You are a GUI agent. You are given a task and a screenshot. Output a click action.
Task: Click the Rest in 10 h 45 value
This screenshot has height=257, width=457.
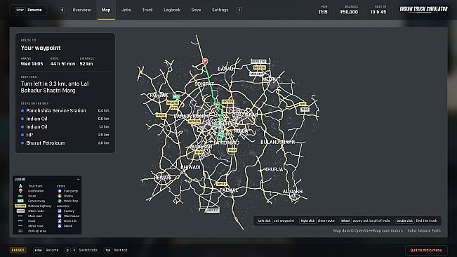pyautogui.click(x=378, y=12)
